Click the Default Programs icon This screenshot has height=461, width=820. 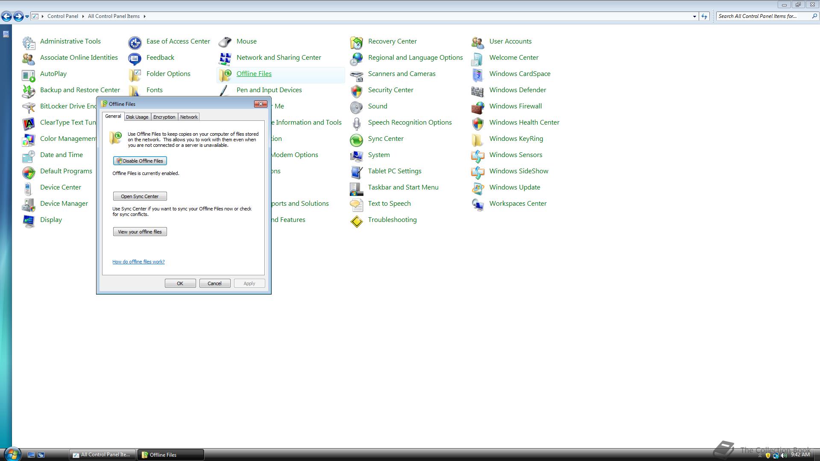click(x=29, y=172)
